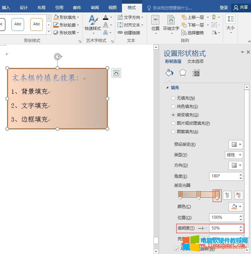Select the middle gradient stop on slider
Image resolution: width=251 pixels, height=254 pixels.
pyautogui.click(x=199, y=195)
